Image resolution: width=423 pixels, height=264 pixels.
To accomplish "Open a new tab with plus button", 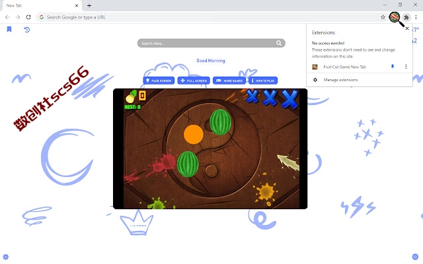I will click(x=89, y=5).
